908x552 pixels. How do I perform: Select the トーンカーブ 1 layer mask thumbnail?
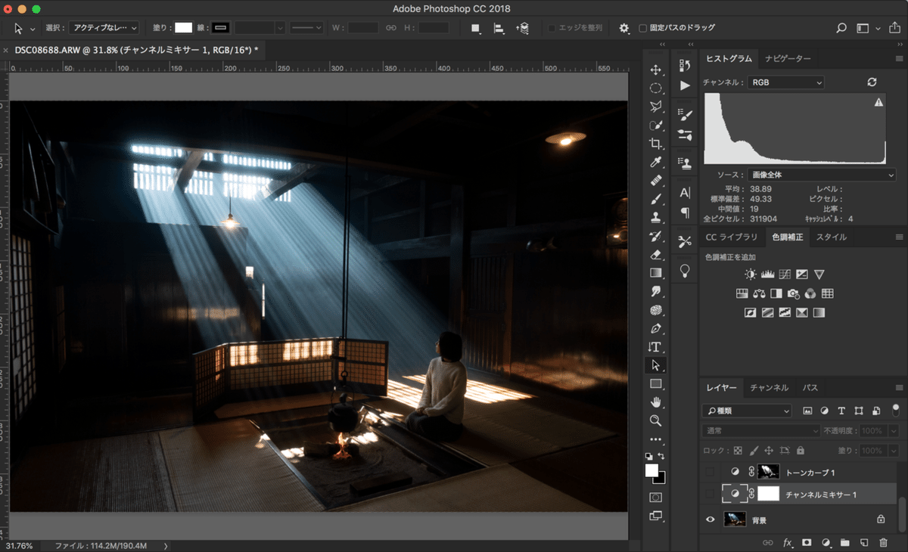[x=769, y=472]
